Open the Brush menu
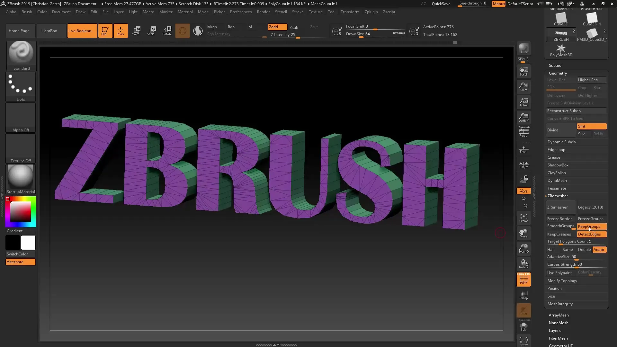Image resolution: width=617 pixels, height=347 pixels. 27,12
